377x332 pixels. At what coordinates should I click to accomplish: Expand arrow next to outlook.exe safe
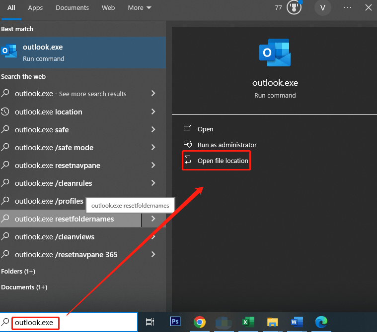pyautogui.click(x=153, y=130)
